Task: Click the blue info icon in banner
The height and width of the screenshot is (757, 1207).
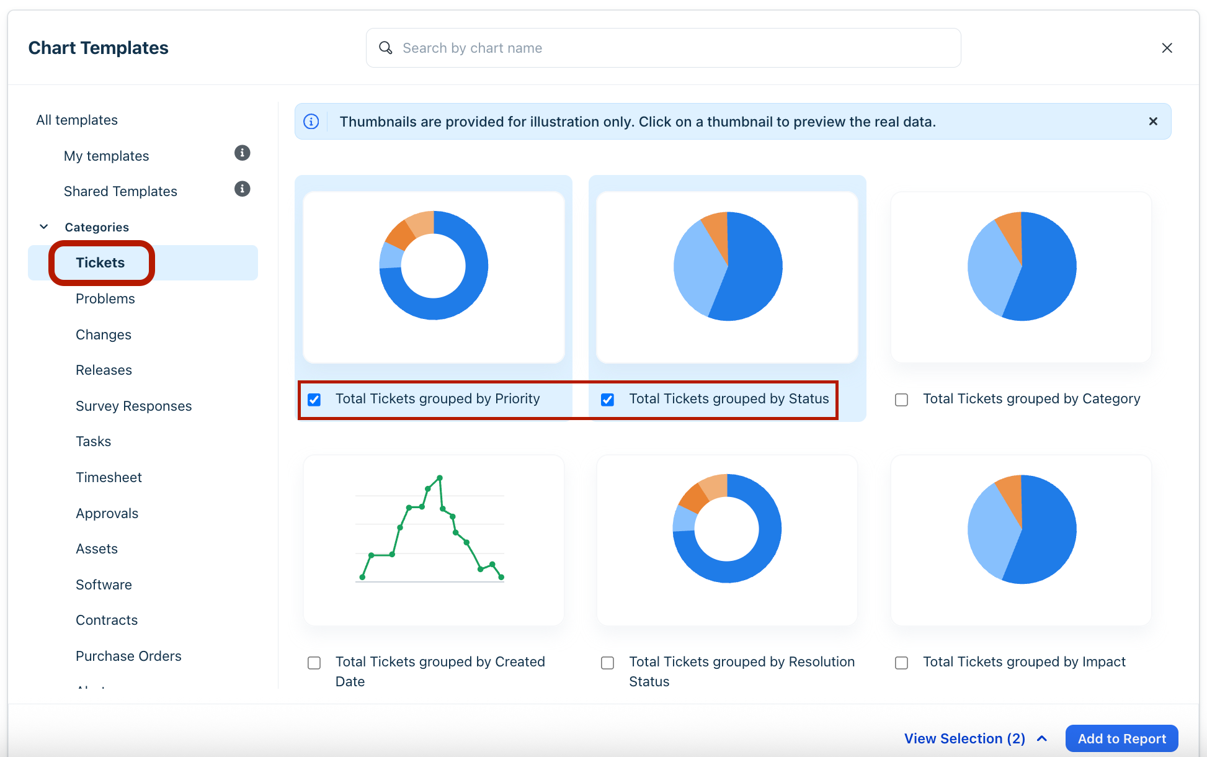Action: tap(311, 122)
